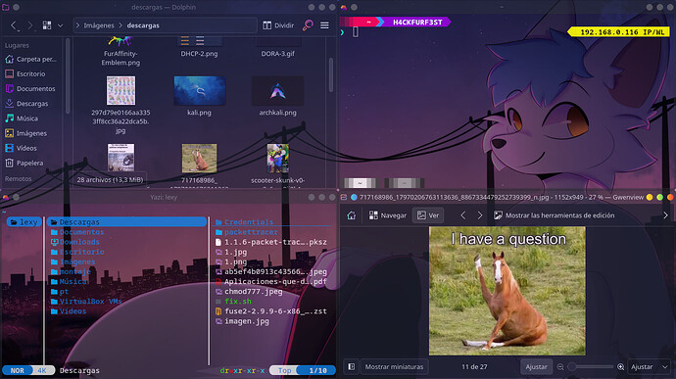The width and height of the screenshot is (676, 379).
Task: Go to previous image in Gwenview
Action: 463,215
